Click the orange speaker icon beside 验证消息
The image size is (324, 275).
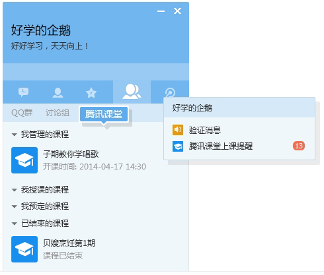[178, 130]
